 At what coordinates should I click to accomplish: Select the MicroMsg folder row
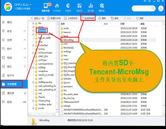108,40
